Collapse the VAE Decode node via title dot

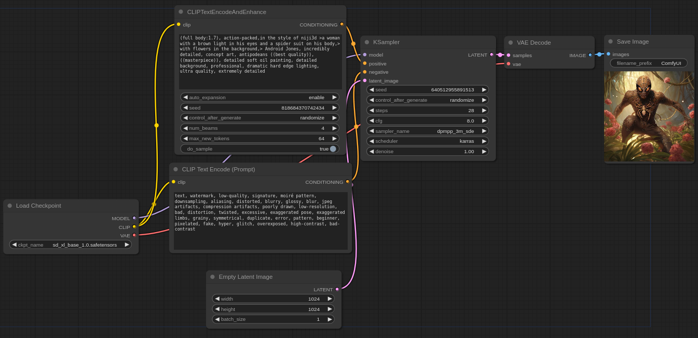(511, 43)
